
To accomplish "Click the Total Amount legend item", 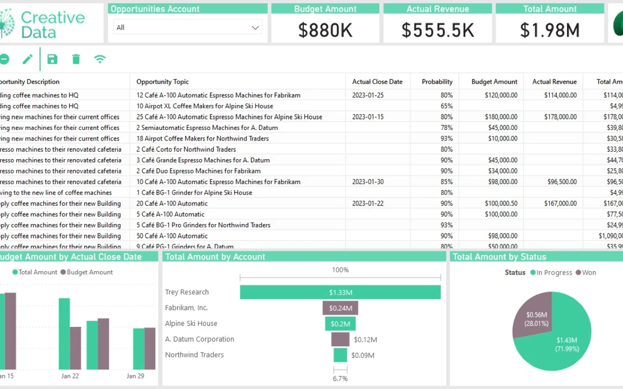I will pos(35,272).
